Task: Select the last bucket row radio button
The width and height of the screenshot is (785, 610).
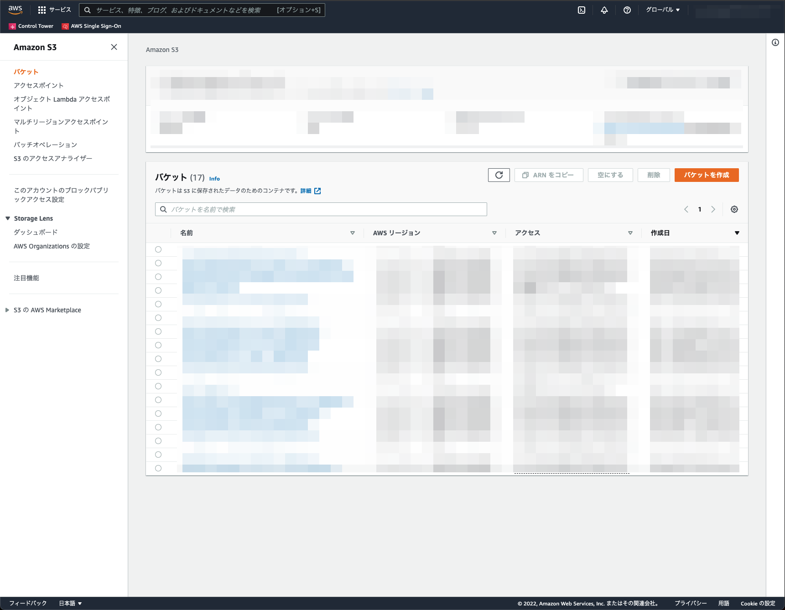Action: click(x=158, y=468)
